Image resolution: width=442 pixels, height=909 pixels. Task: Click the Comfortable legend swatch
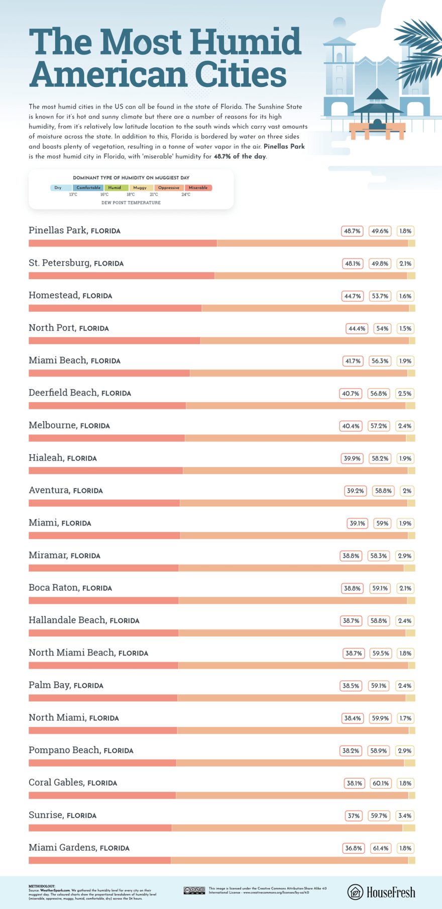click(88, 188)
